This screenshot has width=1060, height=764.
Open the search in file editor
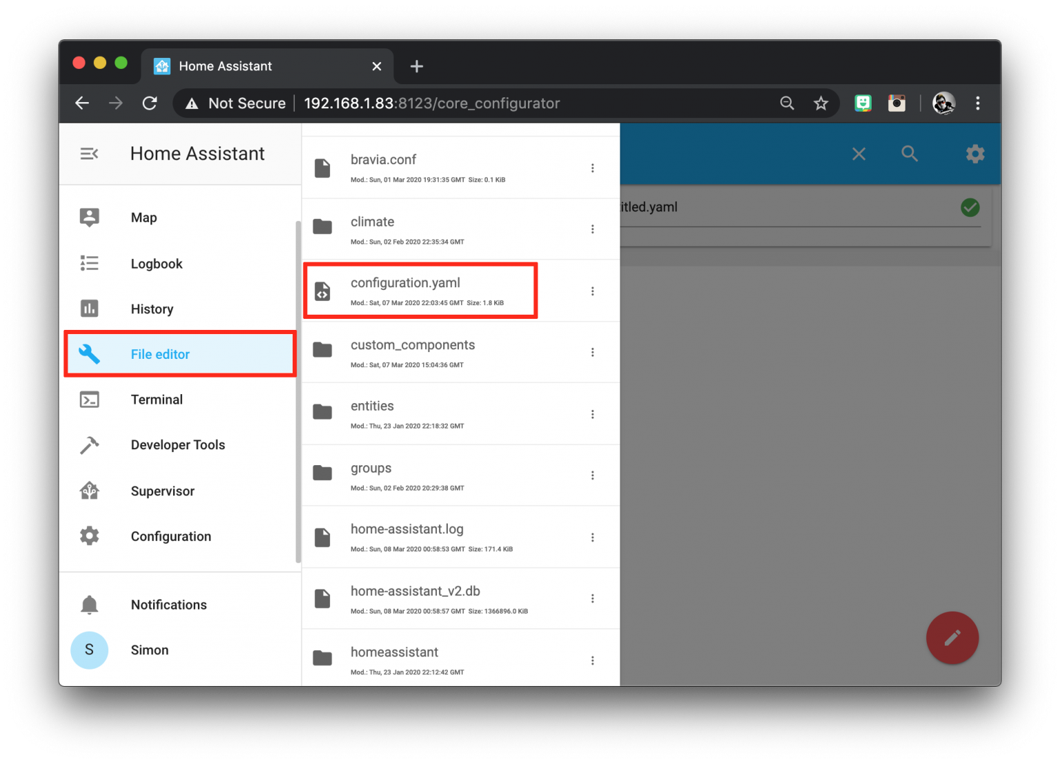click(x=909, y=153)
